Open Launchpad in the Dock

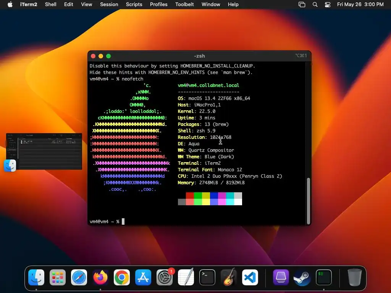(58, 277)
